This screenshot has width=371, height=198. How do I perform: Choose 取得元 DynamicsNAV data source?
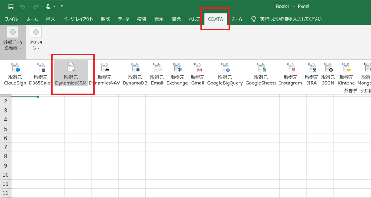pyautogui.click(x=104, y=74)
